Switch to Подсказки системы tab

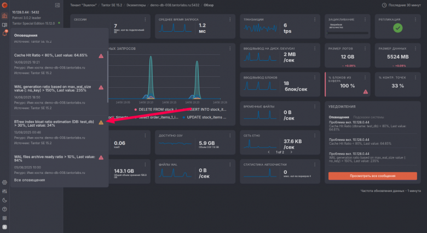tap(368, 117)
